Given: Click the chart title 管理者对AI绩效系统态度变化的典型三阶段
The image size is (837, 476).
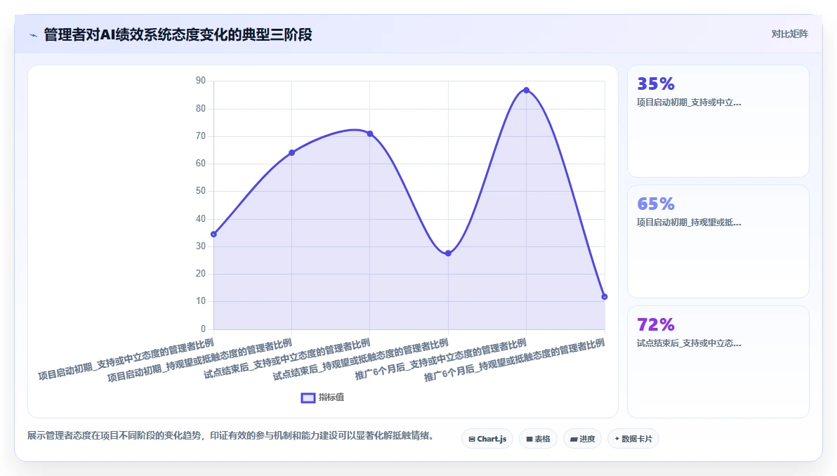Looking at the screenshot, I should [178, 34].
